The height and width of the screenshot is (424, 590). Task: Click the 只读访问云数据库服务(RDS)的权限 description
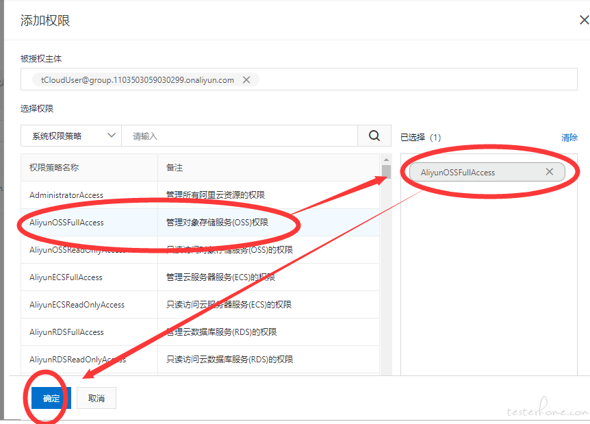click(x=229, y=360)
